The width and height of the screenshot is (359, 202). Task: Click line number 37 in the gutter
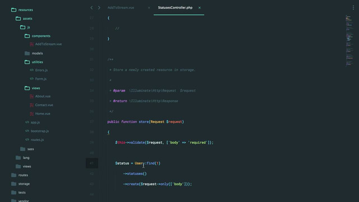(x=91, y=122)
